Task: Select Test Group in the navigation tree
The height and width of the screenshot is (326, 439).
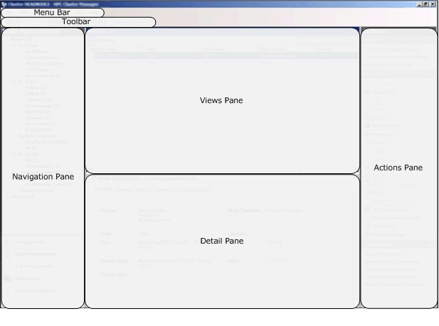Action: (x=37, y=70)
